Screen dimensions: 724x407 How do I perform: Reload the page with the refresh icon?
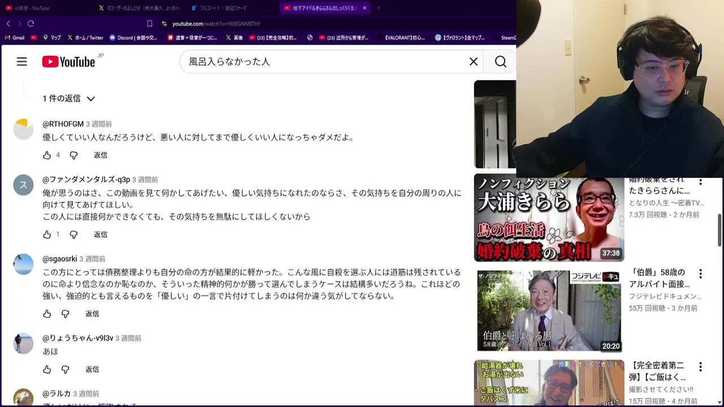(x=31, y=24)
